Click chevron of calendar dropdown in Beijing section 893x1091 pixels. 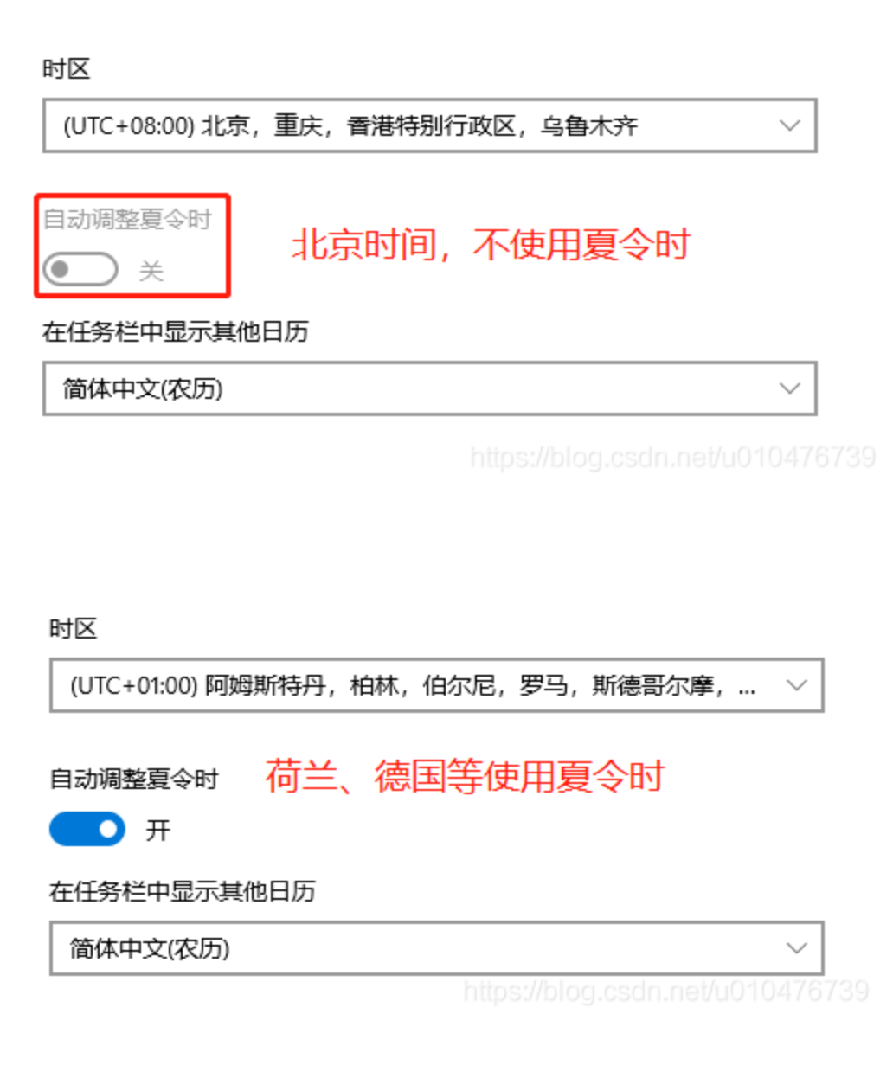click(x=789, y=388)
